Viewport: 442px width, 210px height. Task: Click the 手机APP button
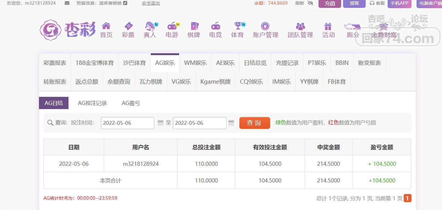tap(400, 3)
